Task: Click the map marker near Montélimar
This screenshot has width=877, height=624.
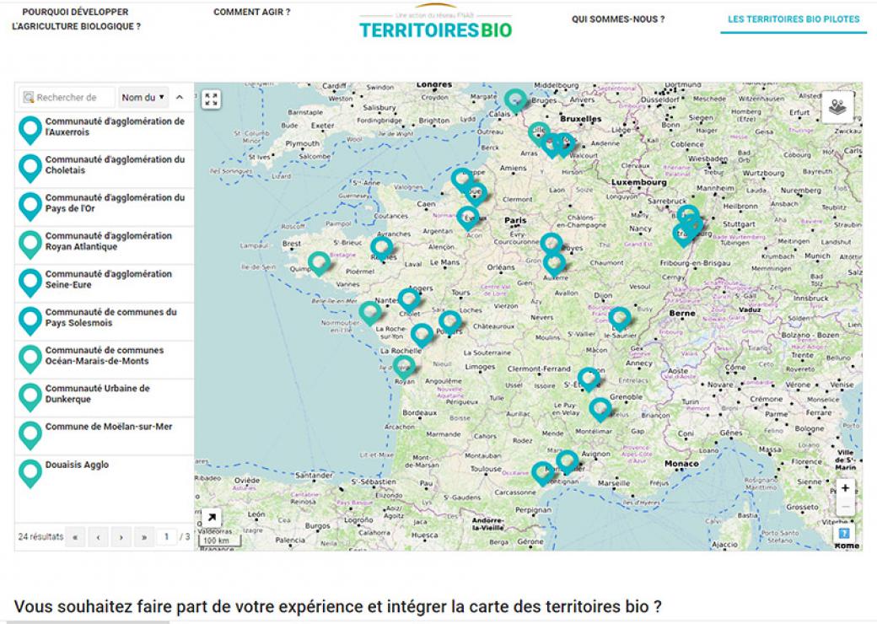Action: coord(600,410)
